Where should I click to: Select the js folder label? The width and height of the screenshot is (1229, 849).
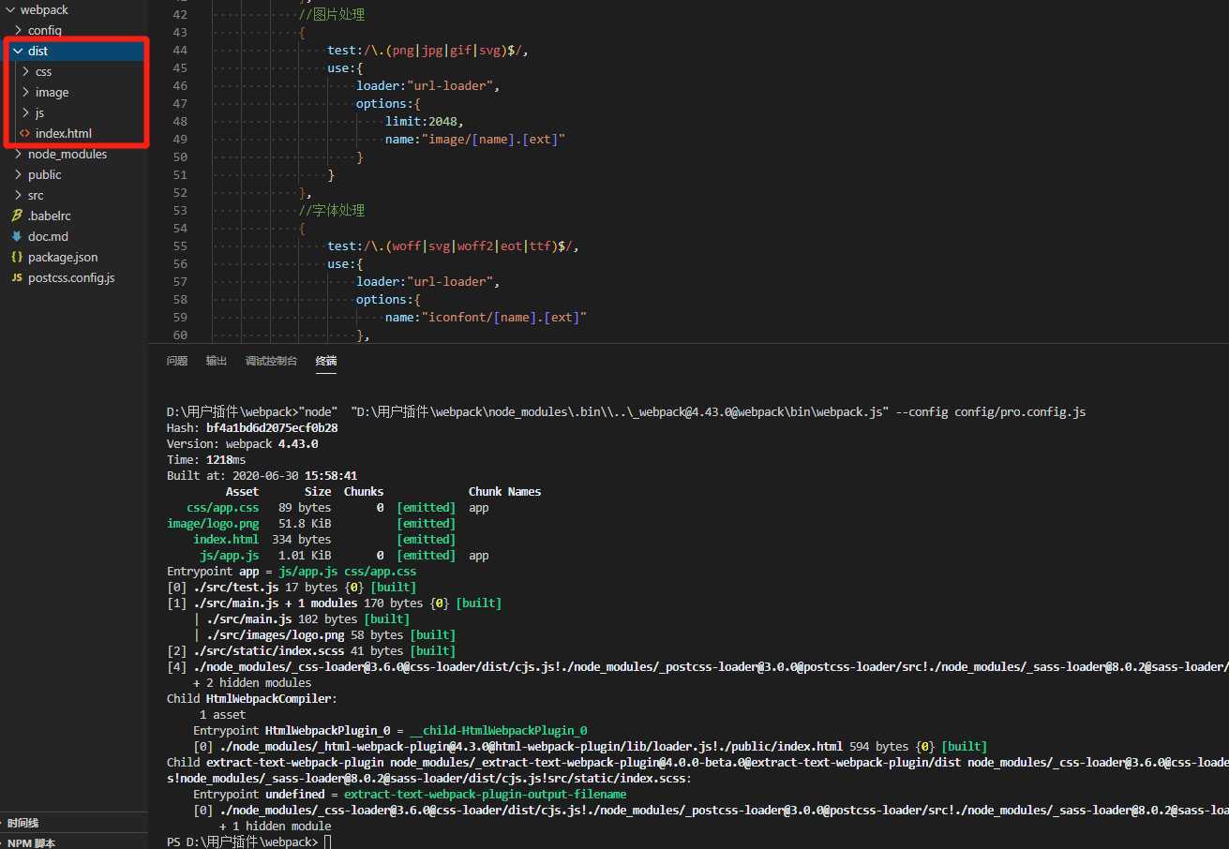[39, 113]
